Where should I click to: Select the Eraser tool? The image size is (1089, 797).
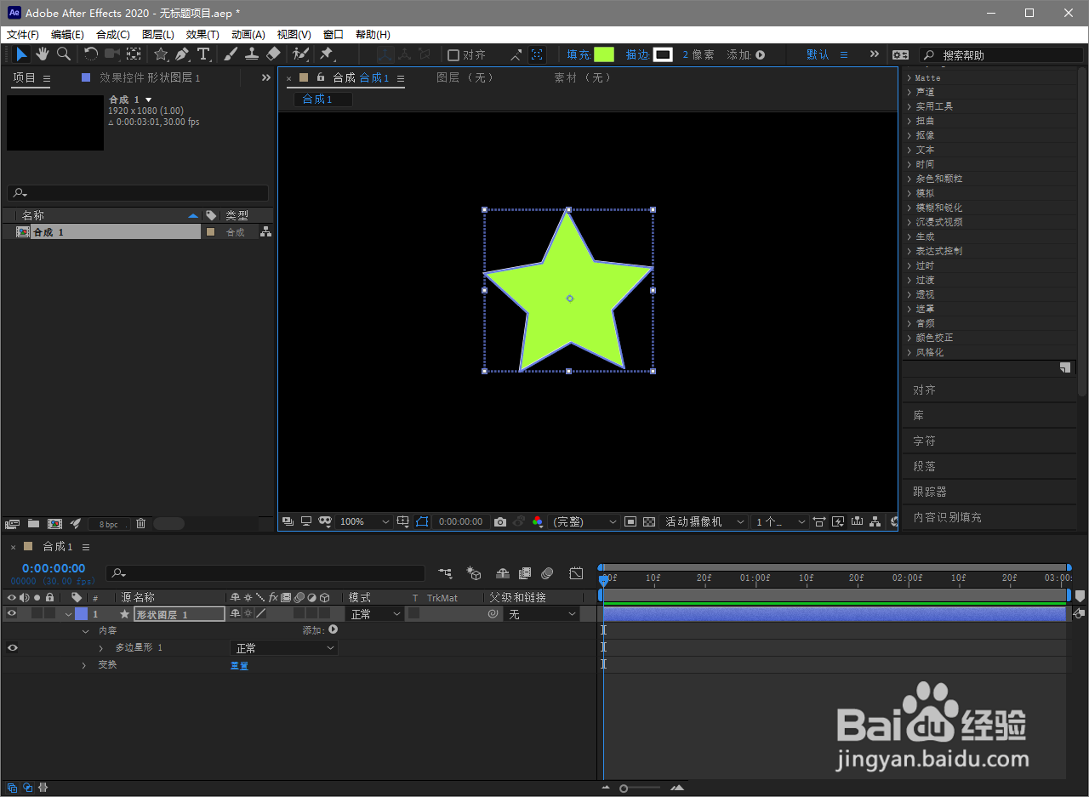[273, 54]
